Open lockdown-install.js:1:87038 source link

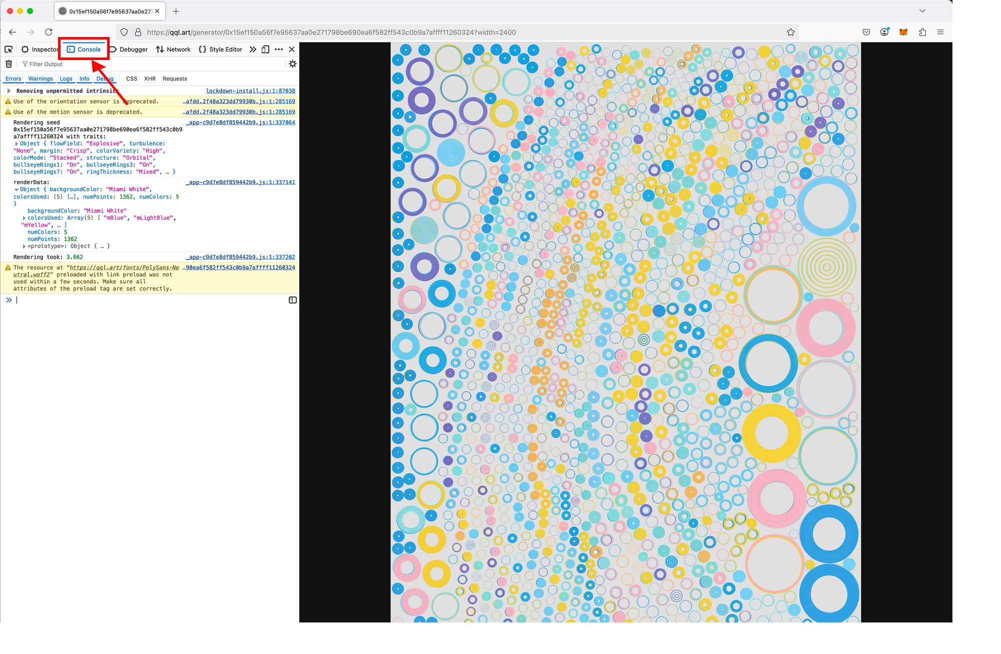pos(250,91)
